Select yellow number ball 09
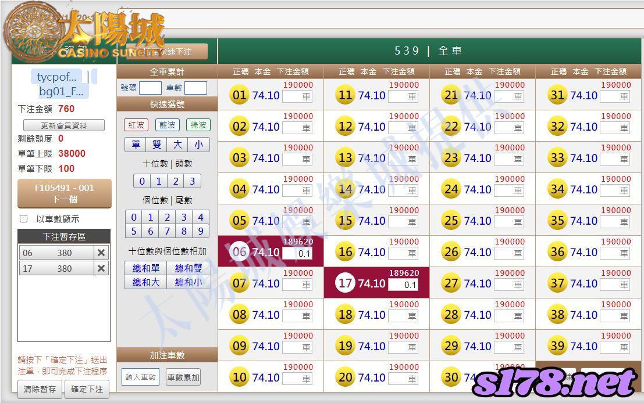 point(240,346)
